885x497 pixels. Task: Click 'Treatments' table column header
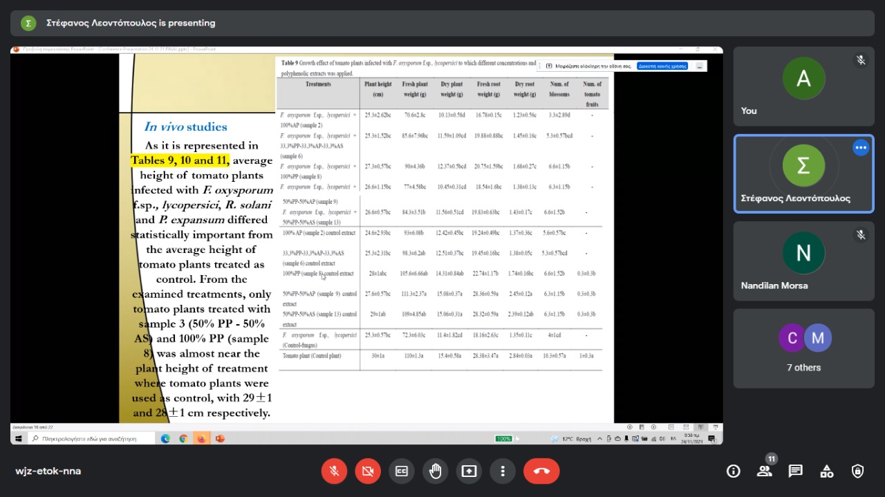318,84
